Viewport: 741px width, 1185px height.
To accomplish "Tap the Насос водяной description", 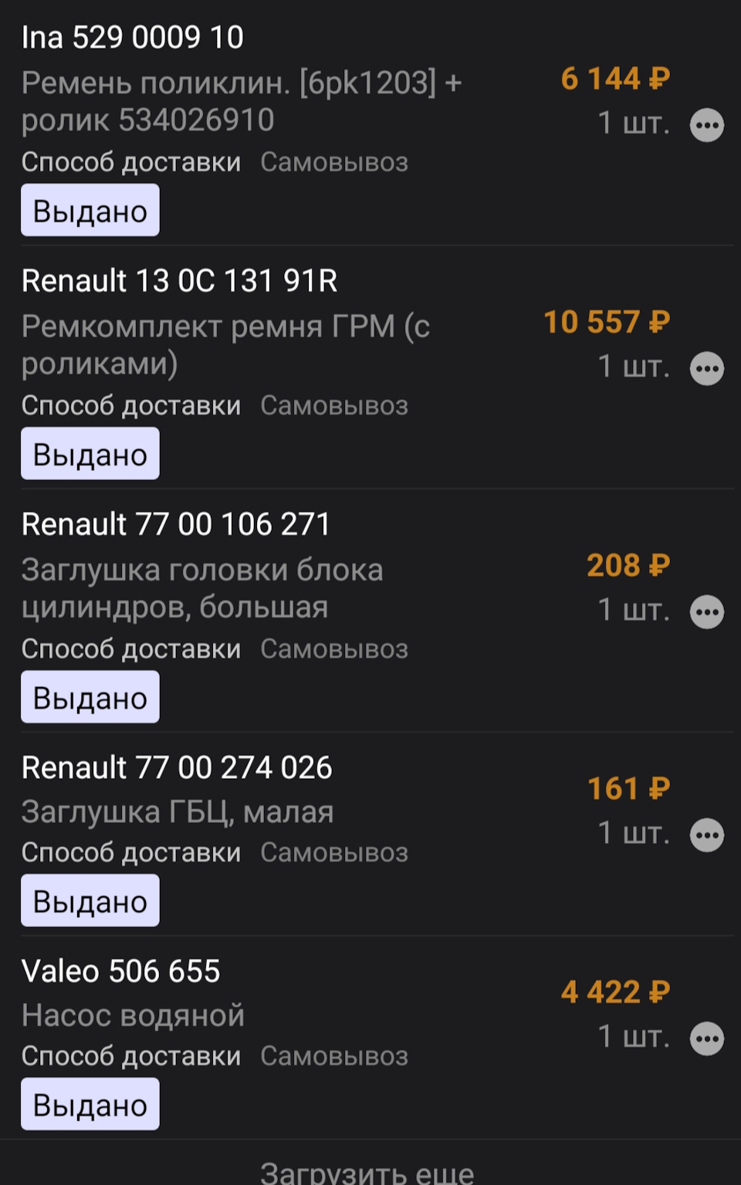I will 133,1015.
